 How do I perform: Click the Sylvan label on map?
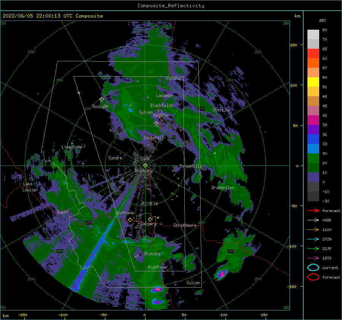click(146, 112)
